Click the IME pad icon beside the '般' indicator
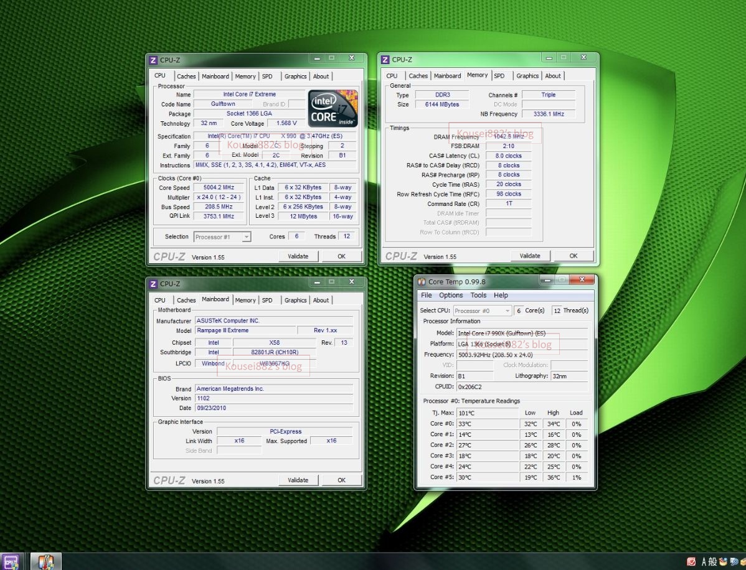 click(723, 562)
